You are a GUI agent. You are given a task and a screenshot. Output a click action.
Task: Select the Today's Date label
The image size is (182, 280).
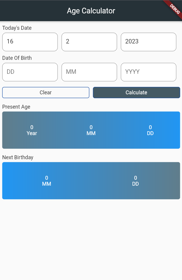click(17, 28)
